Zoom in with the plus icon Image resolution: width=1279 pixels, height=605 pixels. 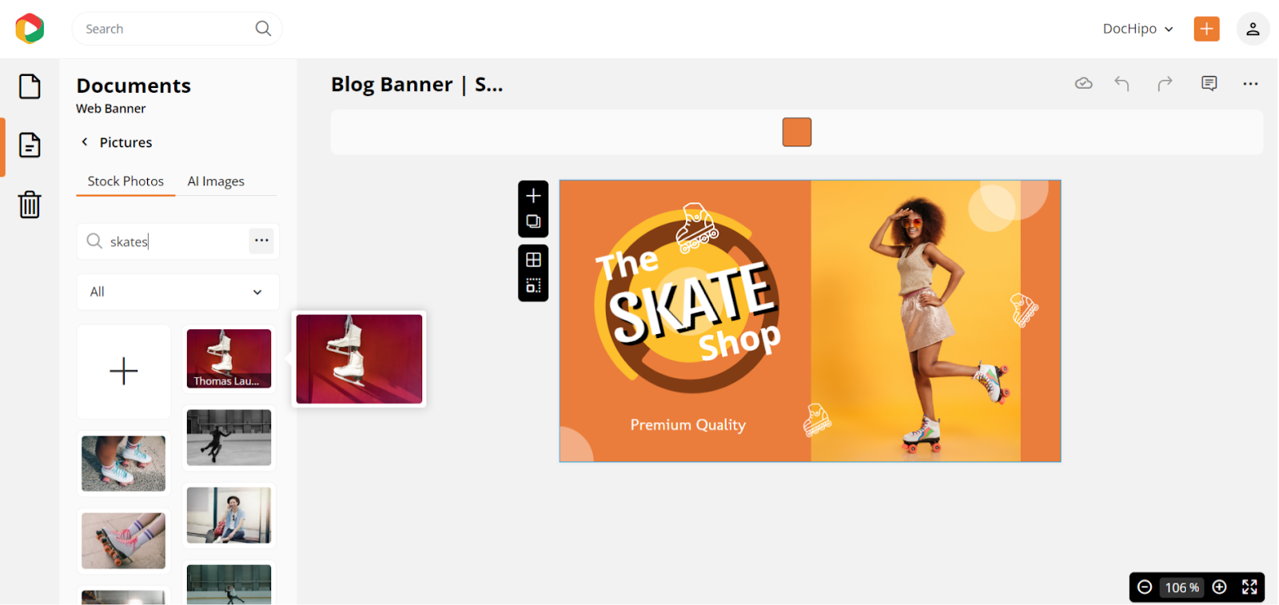pos(1220,587)
